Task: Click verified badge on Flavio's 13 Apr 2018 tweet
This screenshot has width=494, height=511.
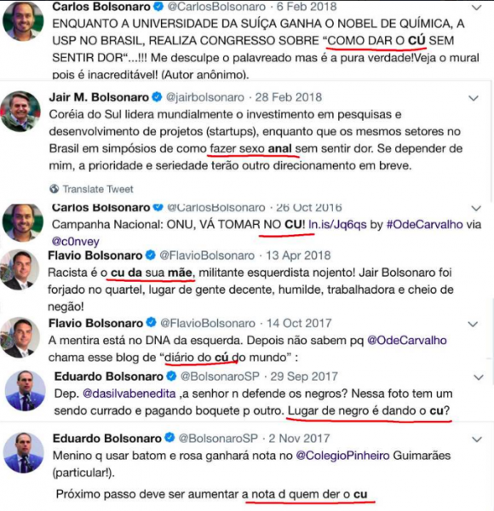Action: pos(151,255)
